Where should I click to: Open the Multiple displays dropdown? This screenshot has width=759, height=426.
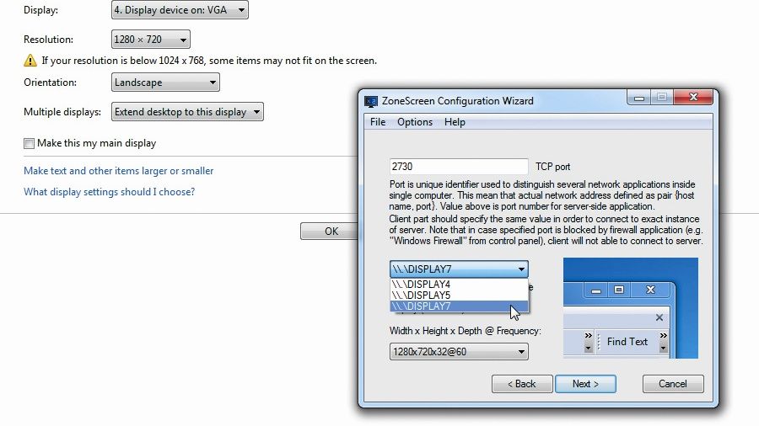[x=187, y=112]
